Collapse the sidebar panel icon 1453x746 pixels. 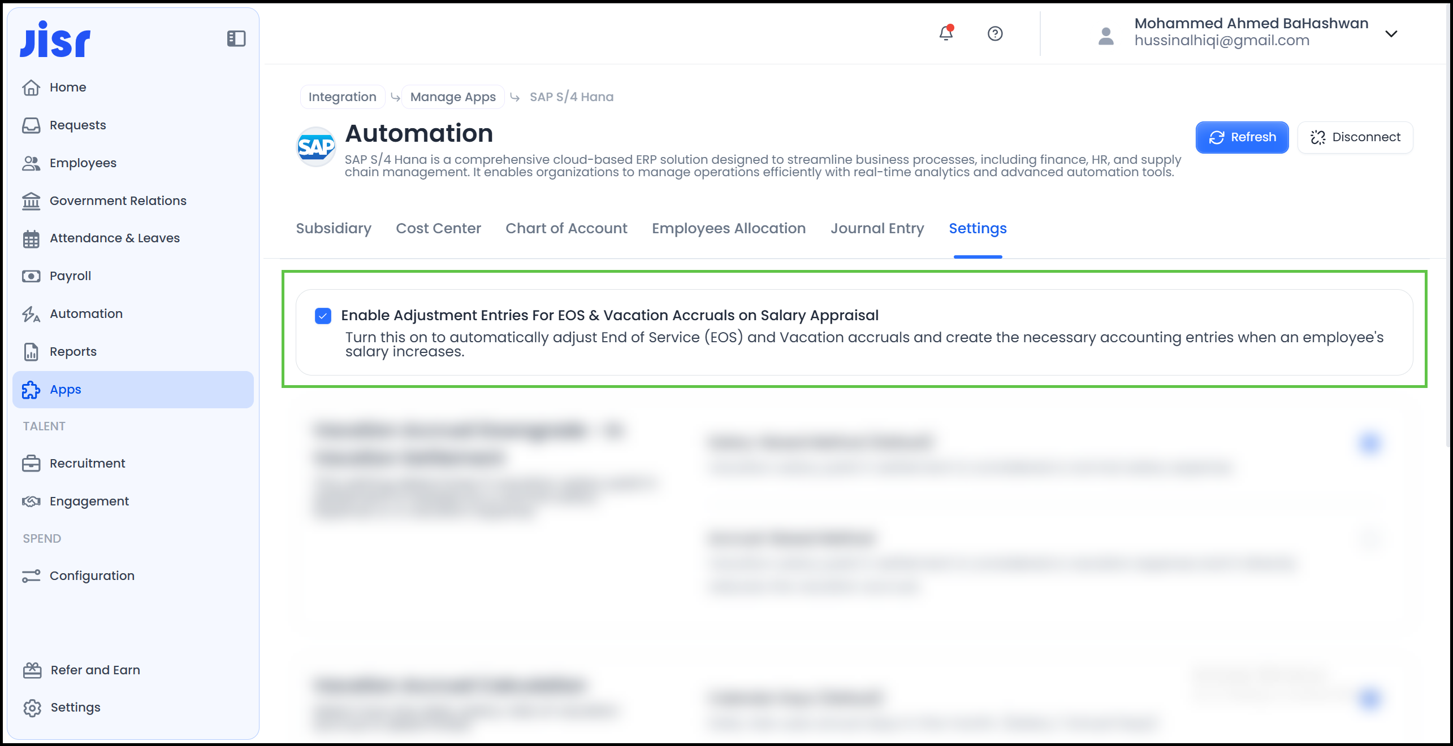(236, 38)
